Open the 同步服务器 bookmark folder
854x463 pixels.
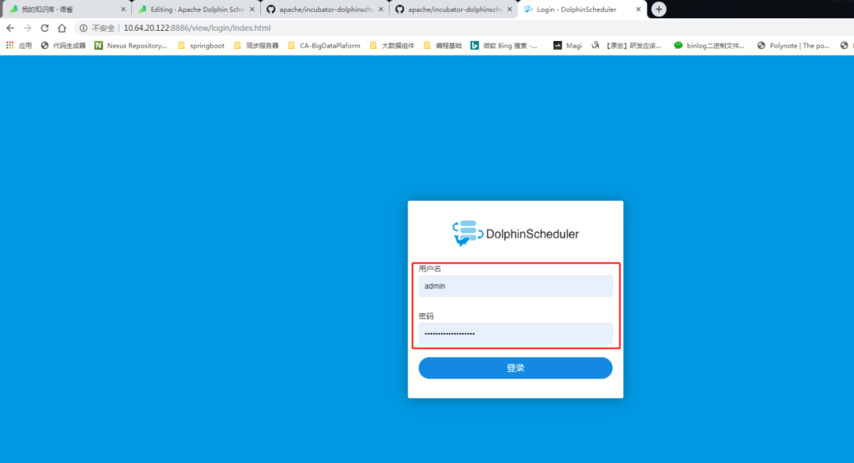(256, 46)
